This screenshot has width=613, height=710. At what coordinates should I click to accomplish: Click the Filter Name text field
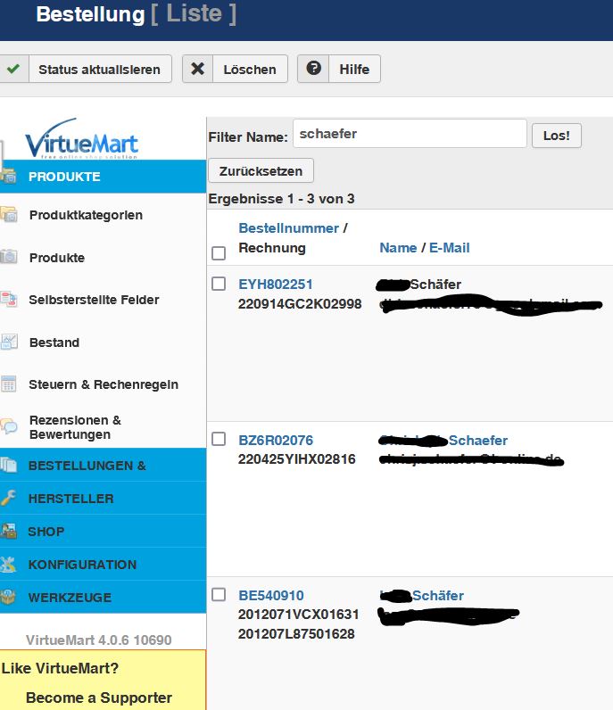tap(410, 134)
